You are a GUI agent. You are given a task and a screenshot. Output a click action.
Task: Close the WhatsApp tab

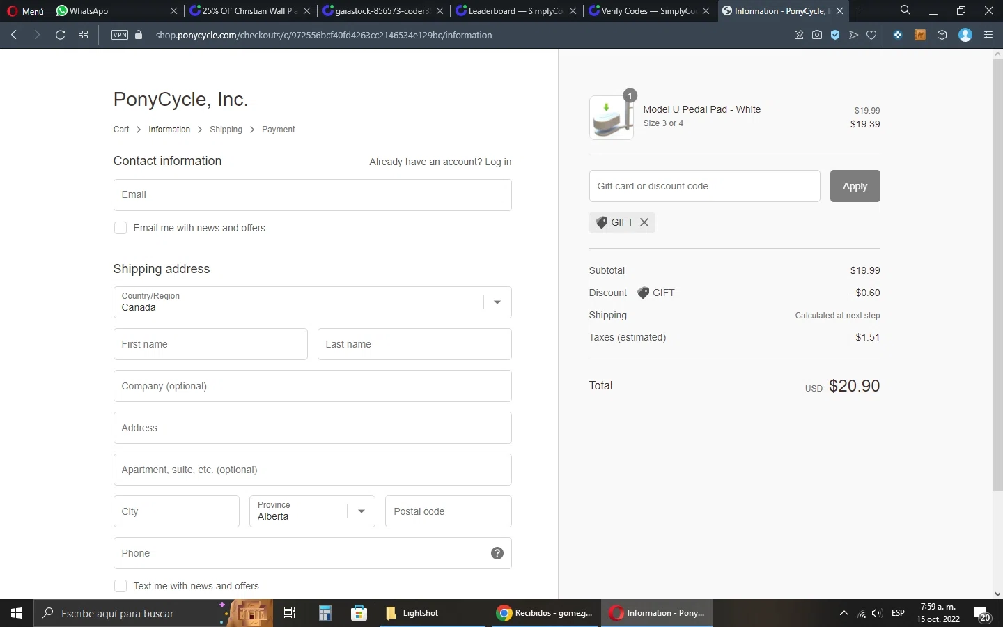[173, 10]
